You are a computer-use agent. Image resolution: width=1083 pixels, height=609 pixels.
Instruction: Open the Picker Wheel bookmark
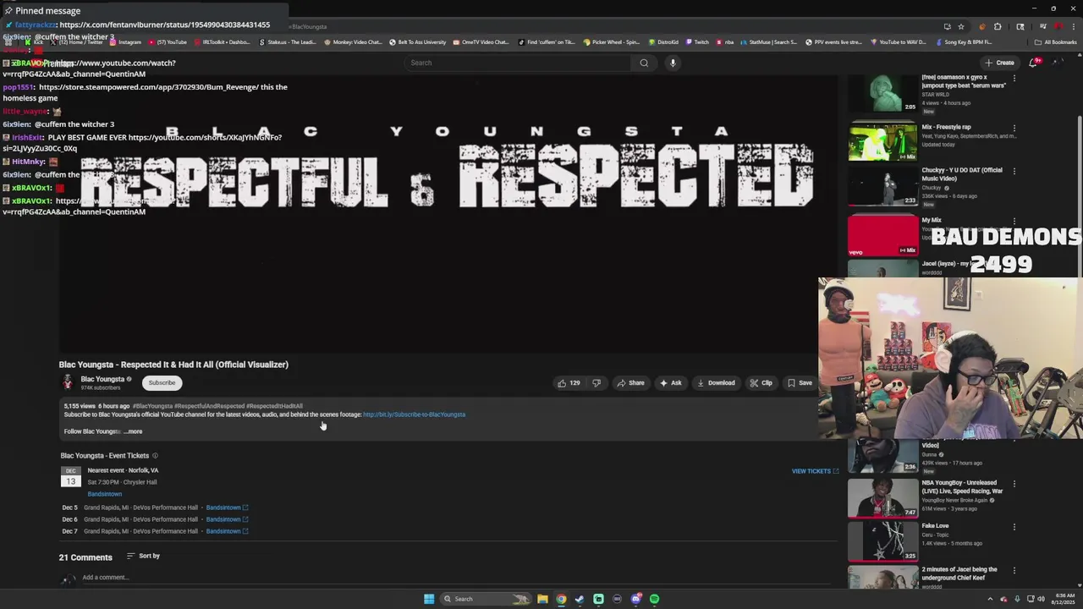coord(611,41)
